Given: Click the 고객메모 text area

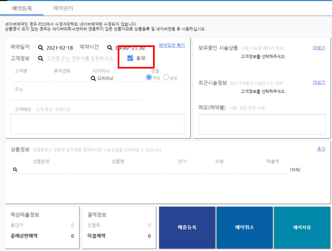Looking at the screenshot, I should coord(97,124).
